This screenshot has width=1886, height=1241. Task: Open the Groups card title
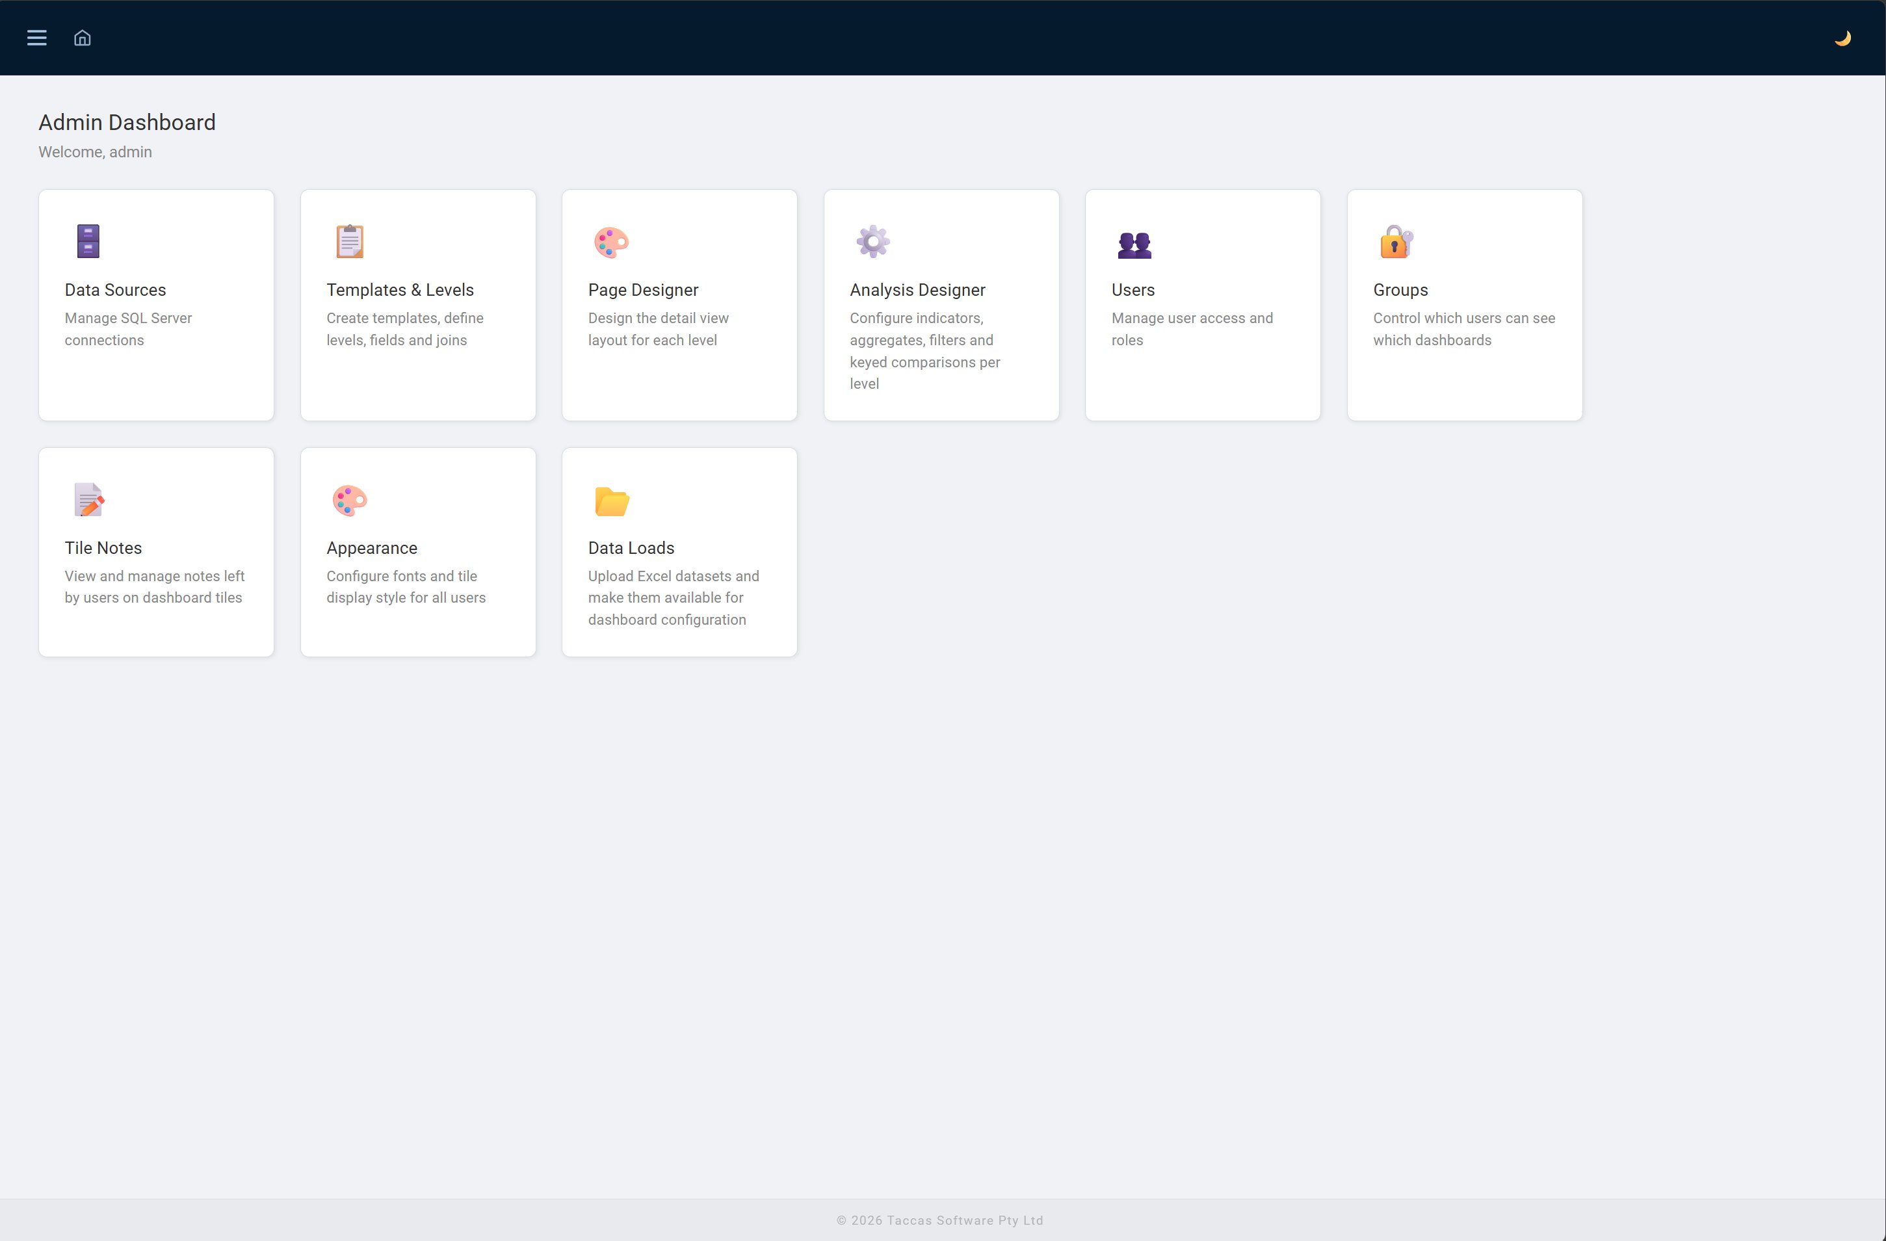[1400, 290]
